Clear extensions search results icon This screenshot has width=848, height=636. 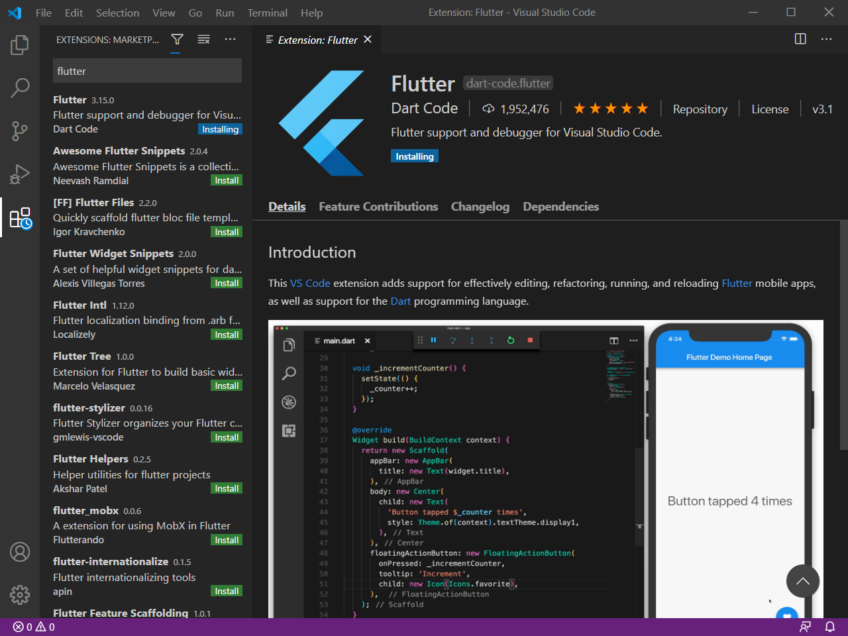pyautogui.click(x=204, y=40)
